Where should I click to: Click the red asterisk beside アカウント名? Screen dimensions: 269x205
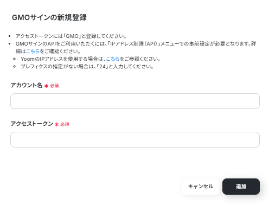pyautogui.click(x=46, y=86)
